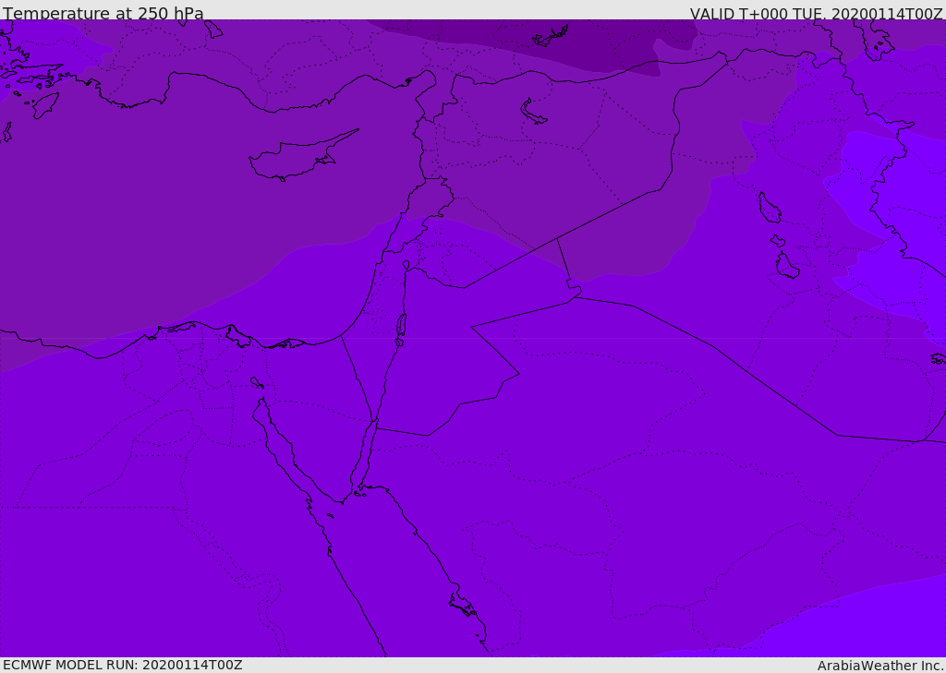Viewport: 946px width, 673px height.
Task: Click the 'VALID T+000 TUE. 20200114T00Z' label
Action: coord(817,13)
